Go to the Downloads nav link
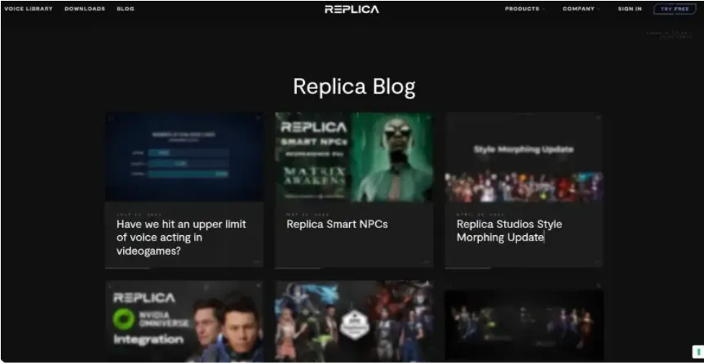The height and width of the screenshot is (364, 704). coord(85,9)
